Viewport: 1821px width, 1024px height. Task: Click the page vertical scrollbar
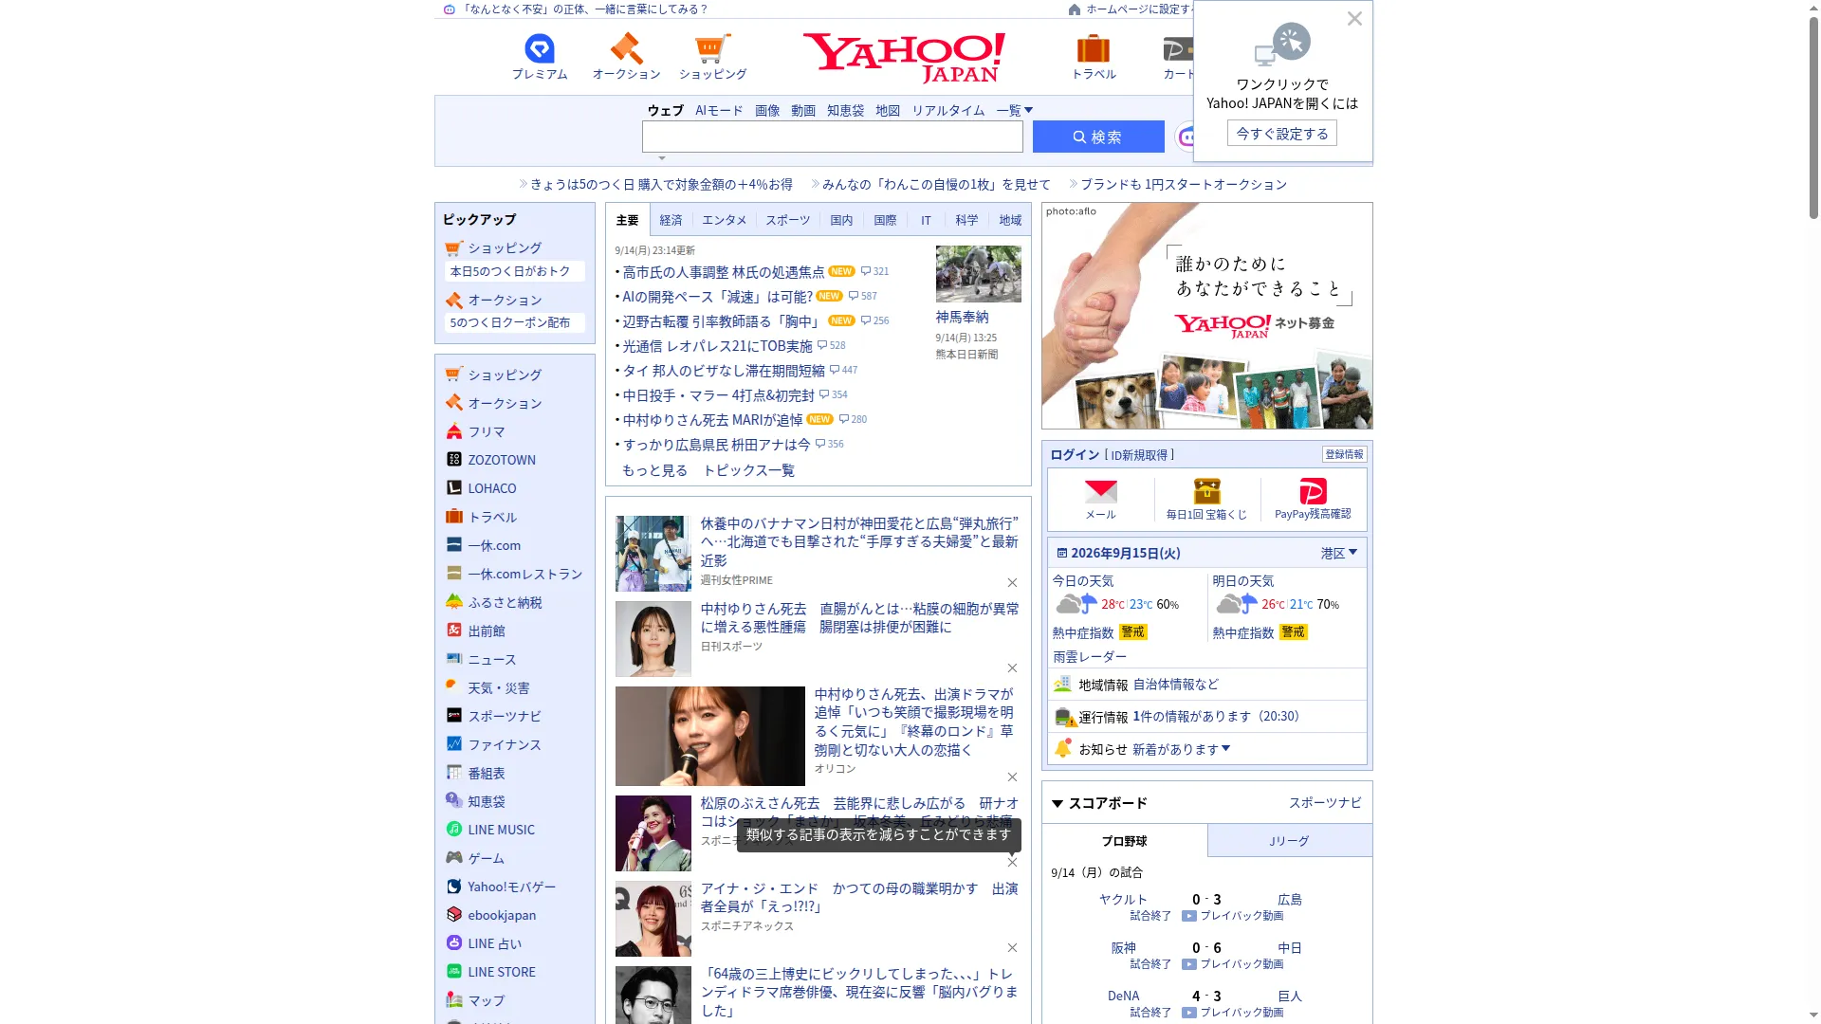pyautogui.click(x=1813, y=119)
